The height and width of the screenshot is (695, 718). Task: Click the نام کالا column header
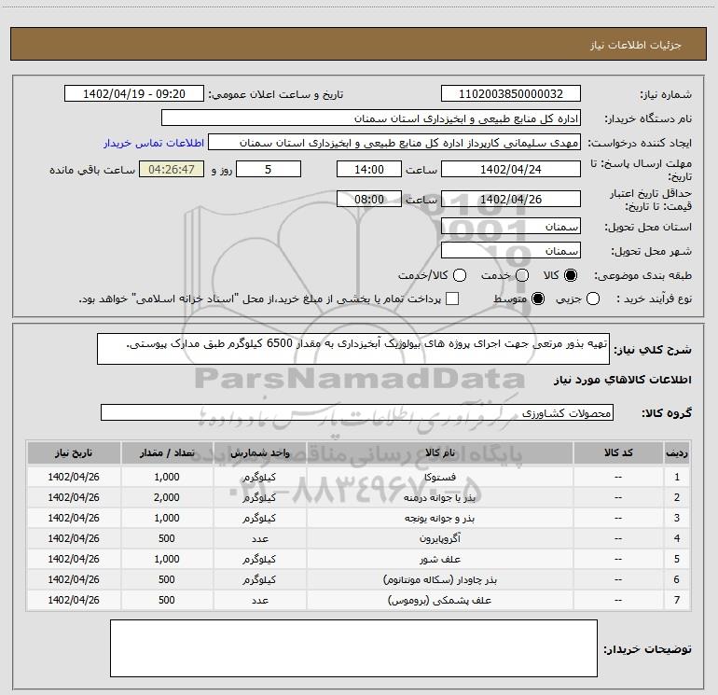(x=439, y=452)
